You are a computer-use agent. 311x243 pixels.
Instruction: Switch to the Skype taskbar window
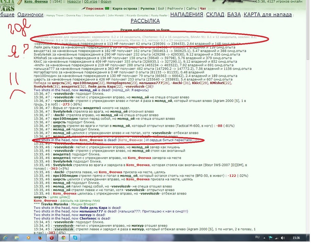75,238
